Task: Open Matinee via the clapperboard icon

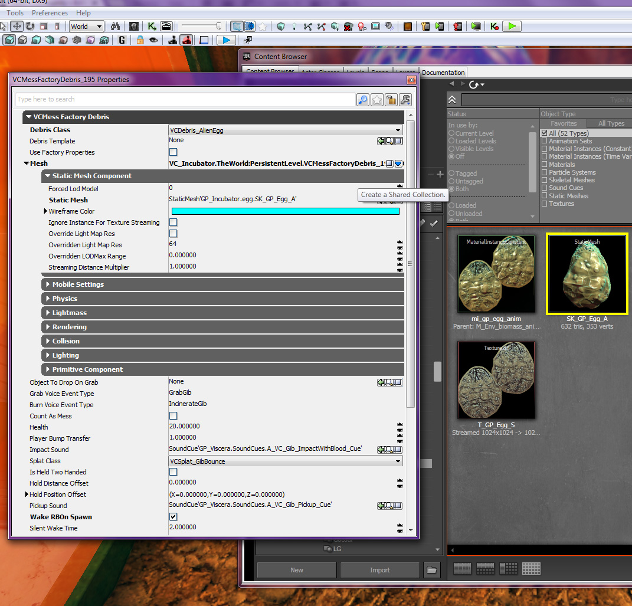Action: (166, 27)
